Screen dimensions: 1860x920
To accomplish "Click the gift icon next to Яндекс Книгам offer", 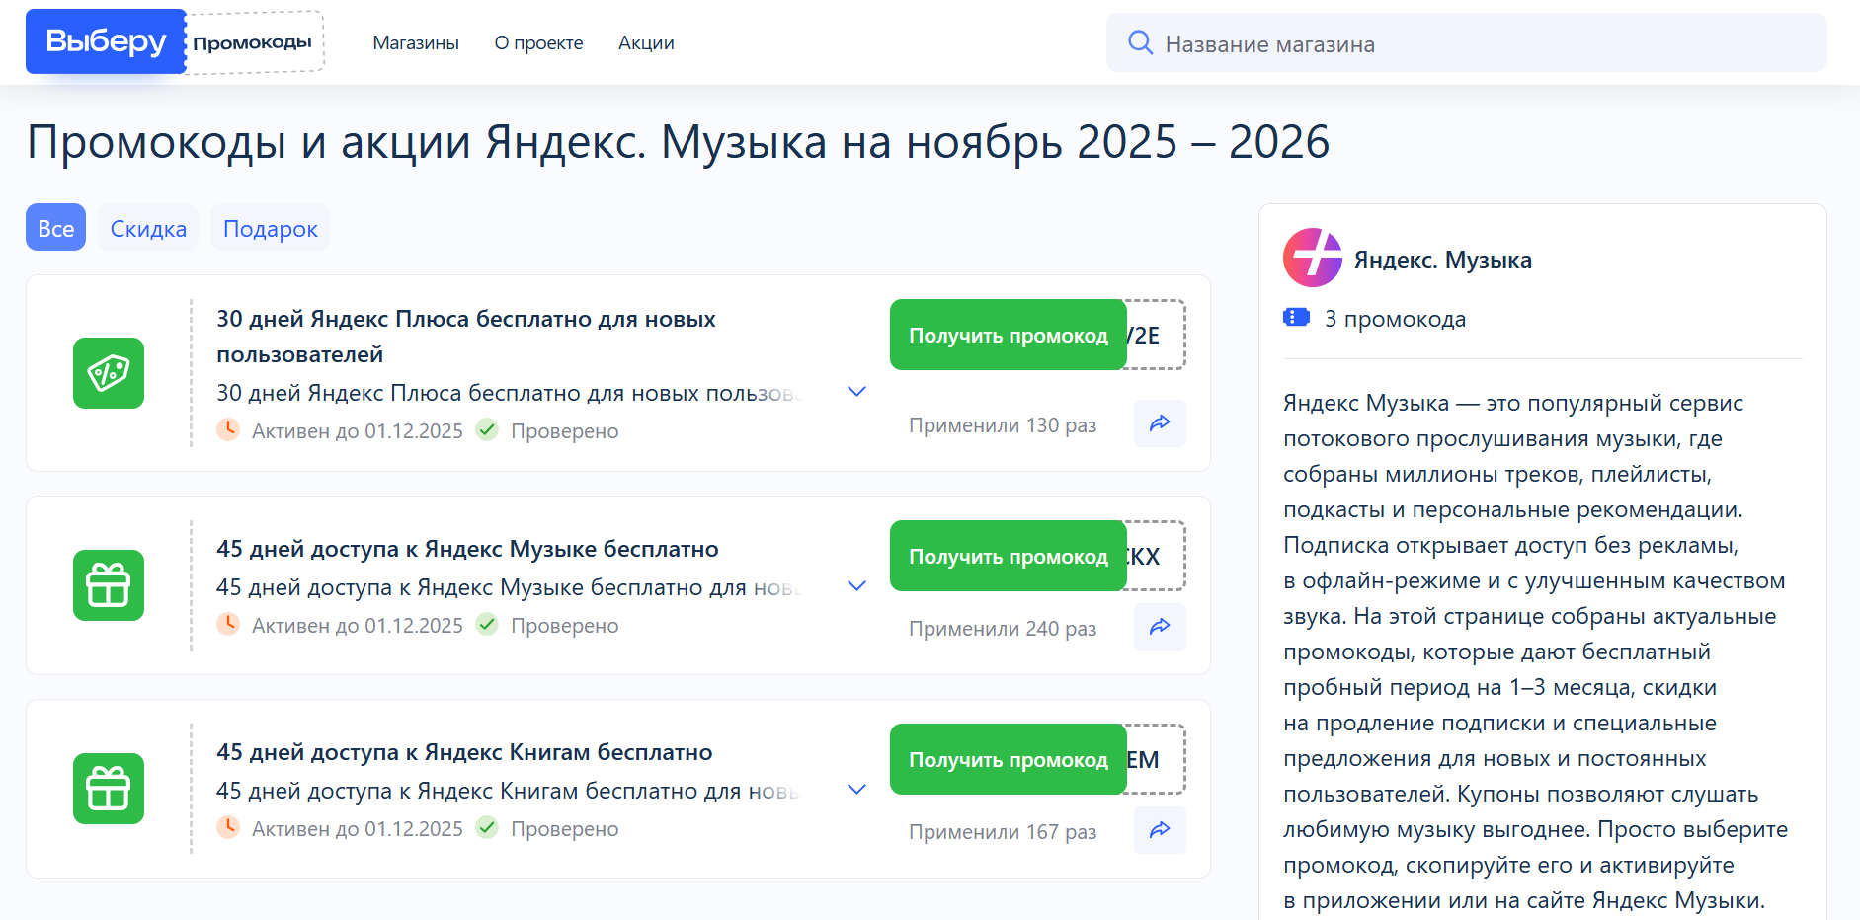I will (109, 789).
